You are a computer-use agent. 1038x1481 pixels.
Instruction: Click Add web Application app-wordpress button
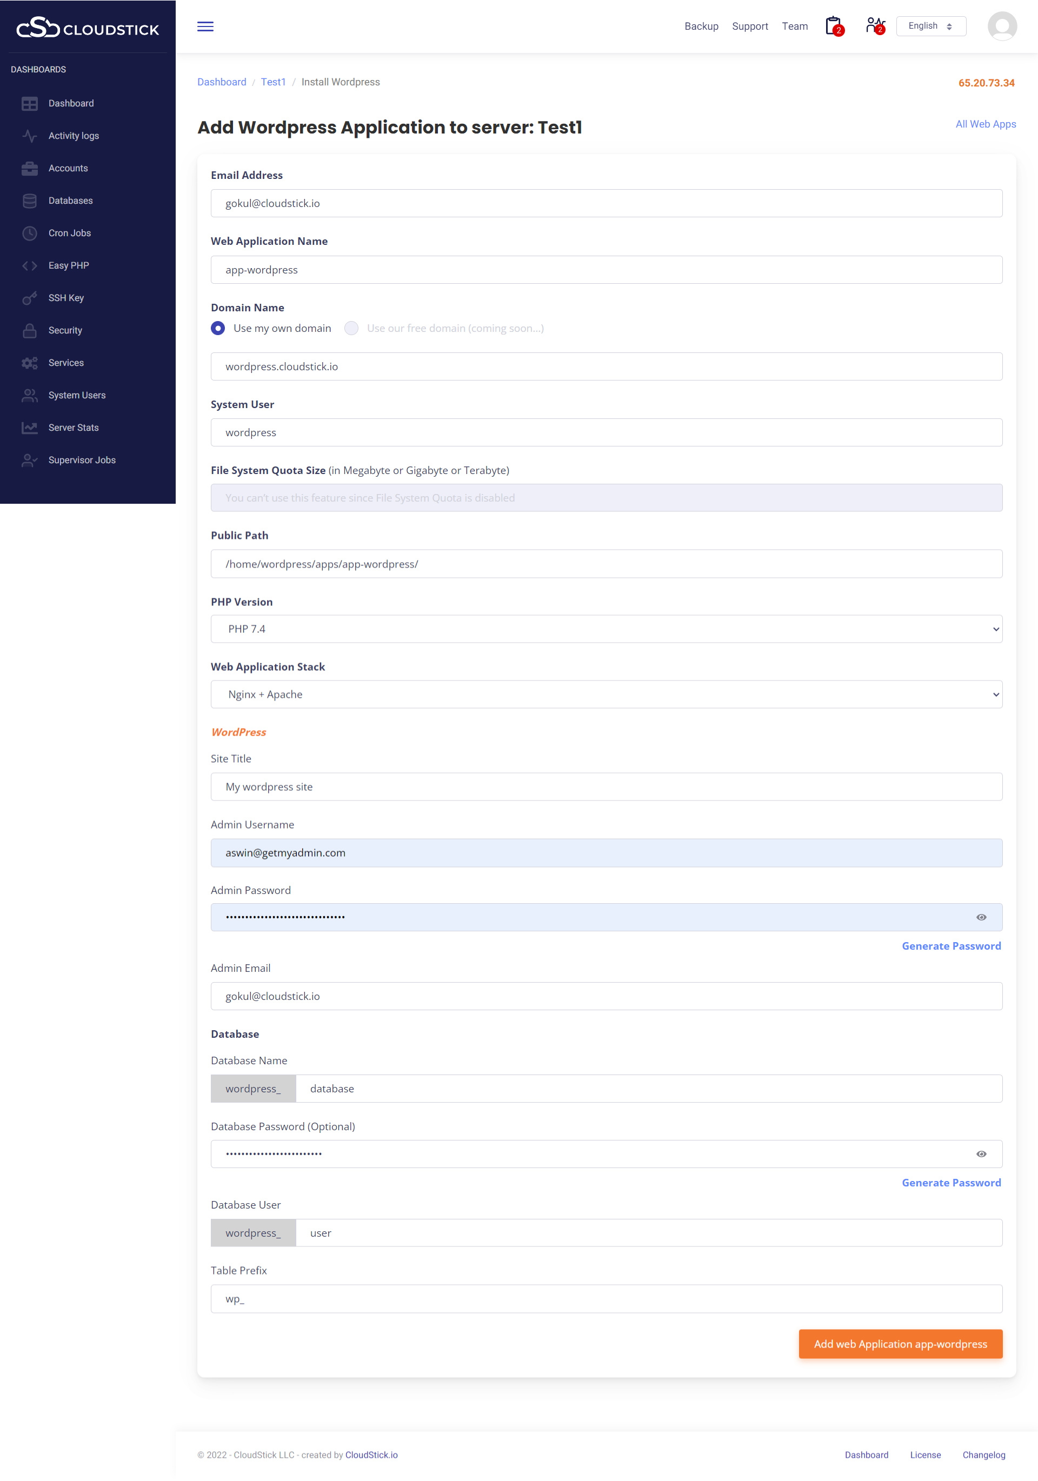[900, 1344]
